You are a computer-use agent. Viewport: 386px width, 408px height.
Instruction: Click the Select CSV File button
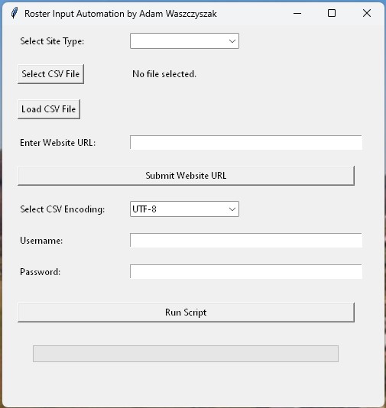coord(50,74)
